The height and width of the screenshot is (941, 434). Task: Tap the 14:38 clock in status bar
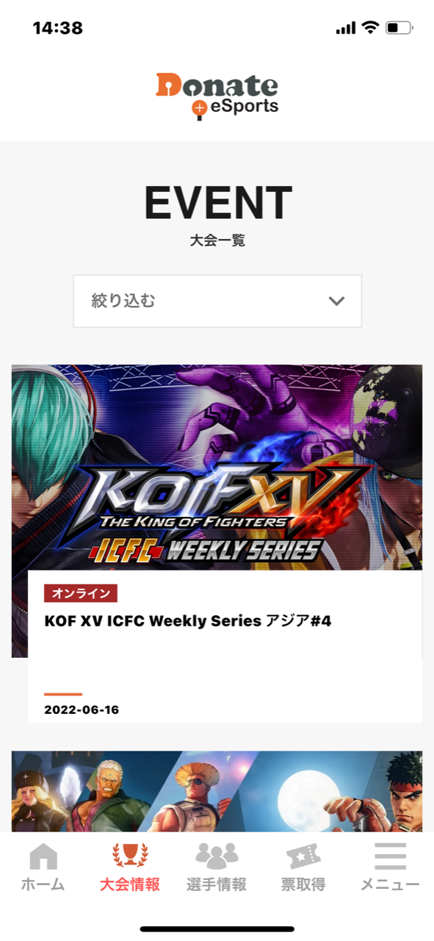pos(58,28)
